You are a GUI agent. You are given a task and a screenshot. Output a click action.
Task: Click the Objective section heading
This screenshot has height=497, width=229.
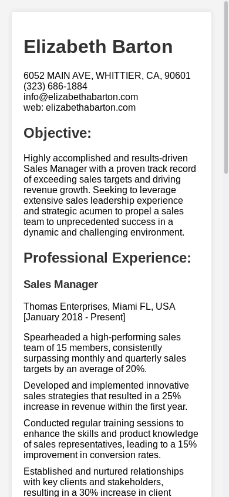click(x=58, y=133)
